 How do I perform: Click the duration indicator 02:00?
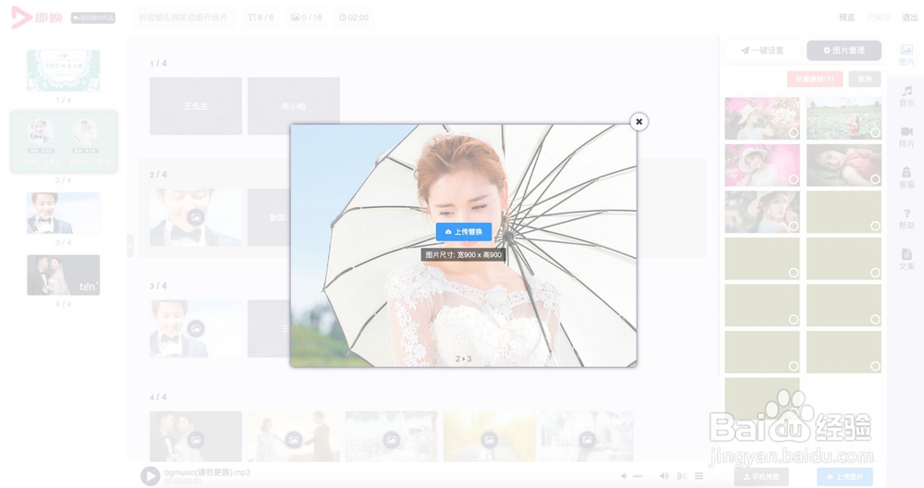354,18
